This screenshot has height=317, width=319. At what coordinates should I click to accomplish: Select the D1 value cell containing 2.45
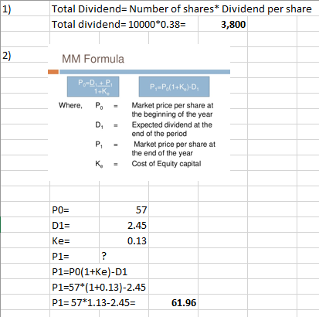[124, 225]
